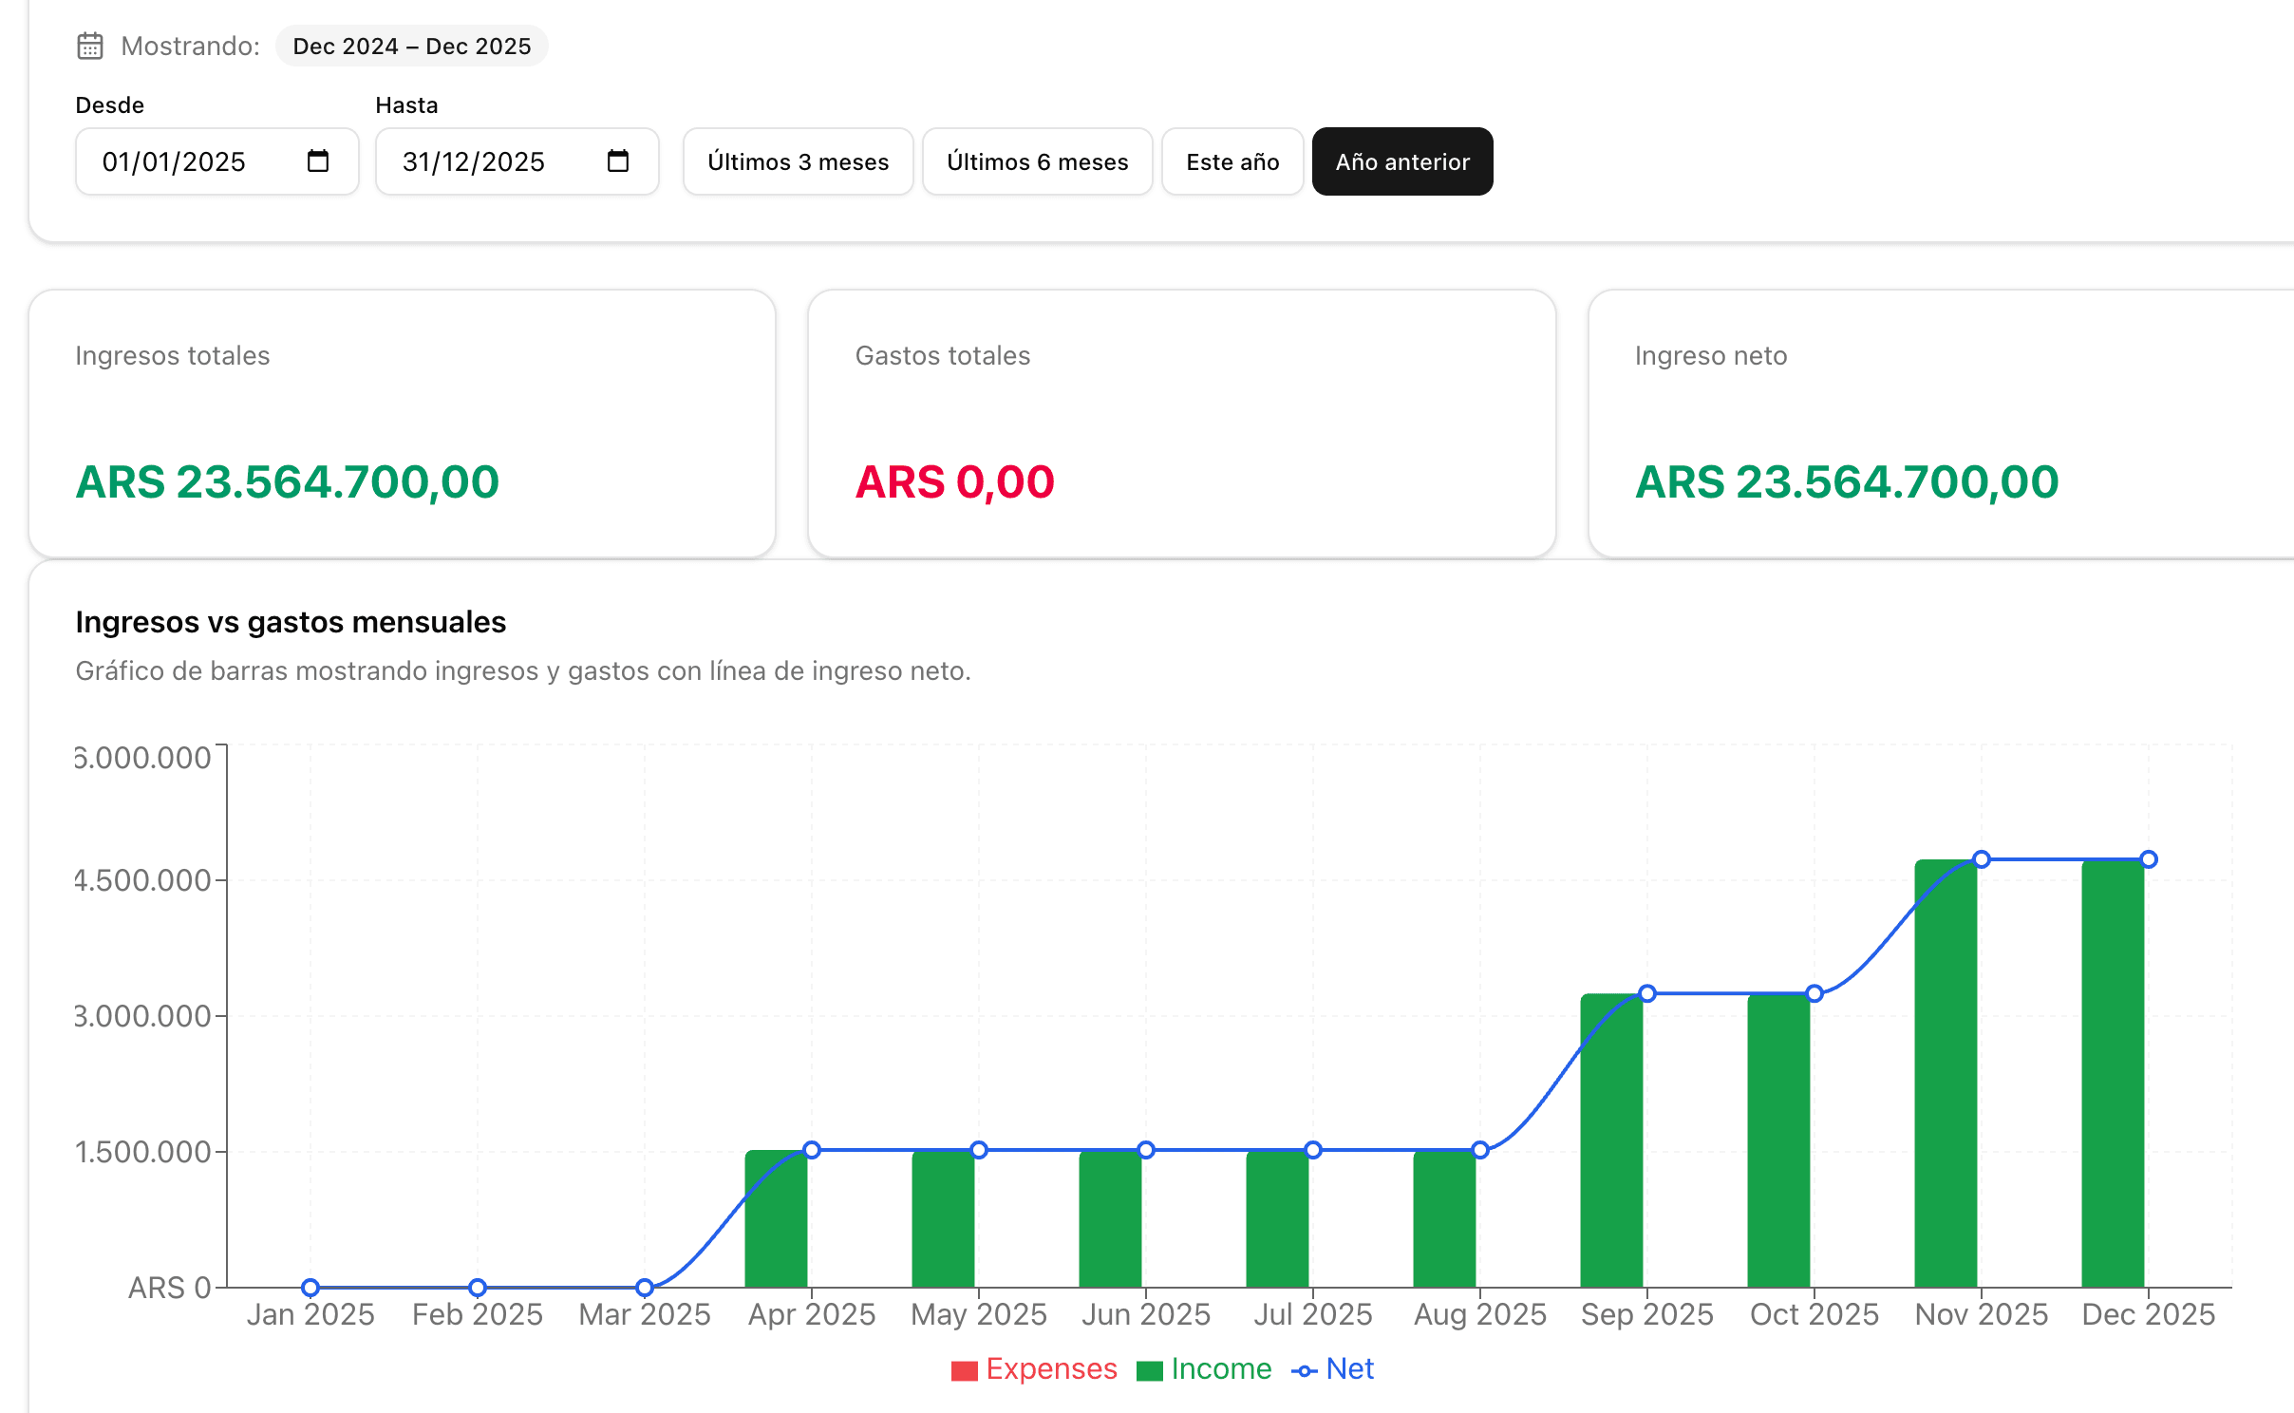Click the blue Net line legend marker
This screenshot has height=1413, width=2294.
pyautogui.click(x=1305, y=1370)
